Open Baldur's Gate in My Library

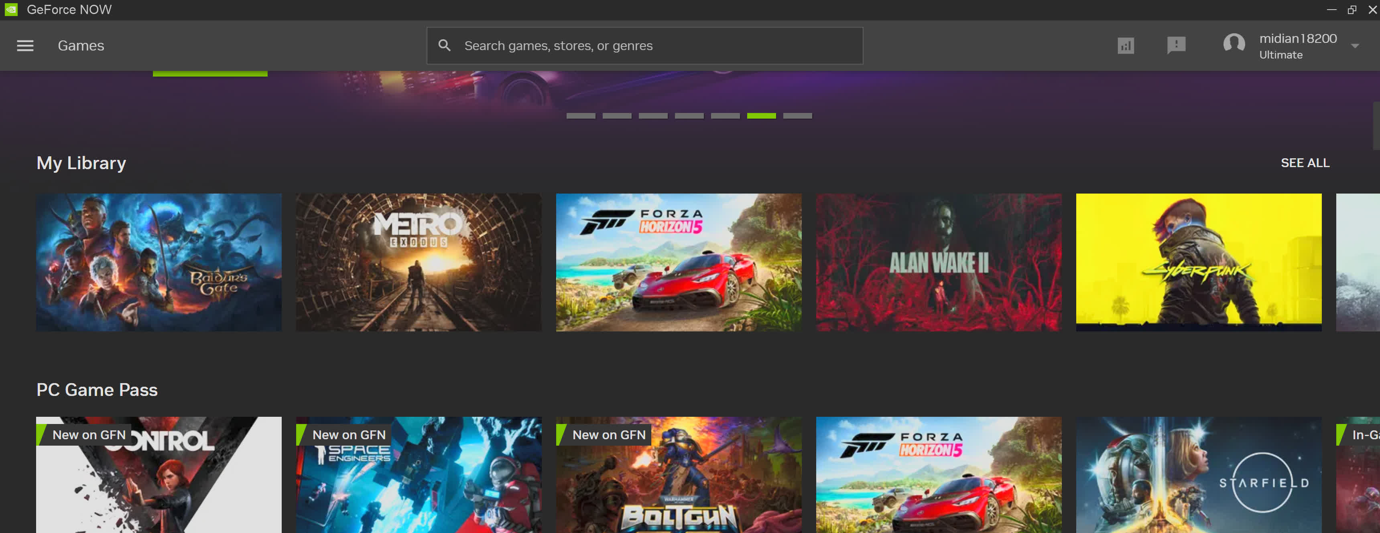[x=159, y=262]
